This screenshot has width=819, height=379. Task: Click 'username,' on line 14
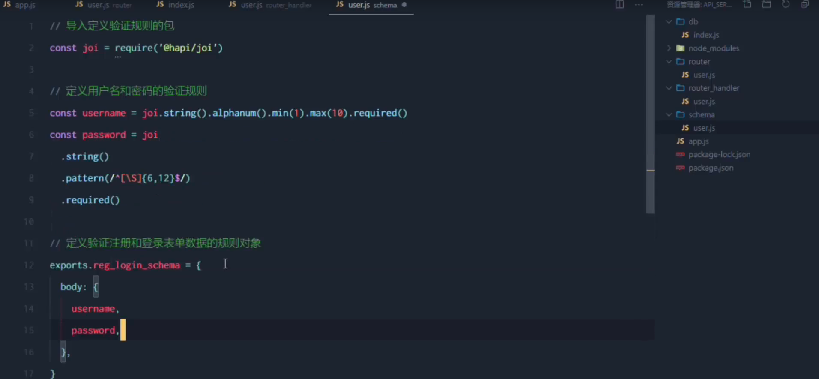coord(95,309)
